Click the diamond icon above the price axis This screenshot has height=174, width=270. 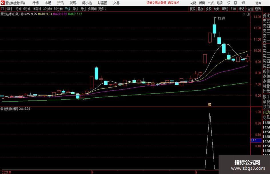tap(244, 14)
